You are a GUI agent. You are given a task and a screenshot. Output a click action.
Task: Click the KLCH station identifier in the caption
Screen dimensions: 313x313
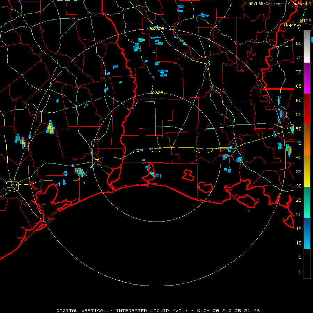(203, 311)
